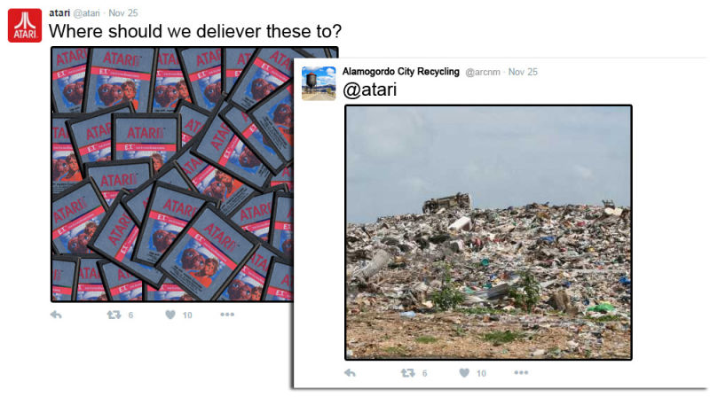Open the Nov 25 timestamp on Alamogordo tweet
The width and height of the screenshot is (710, 397).
point(523,72)
